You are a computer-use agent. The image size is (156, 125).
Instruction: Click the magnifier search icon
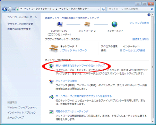click(x=151, y=9)
